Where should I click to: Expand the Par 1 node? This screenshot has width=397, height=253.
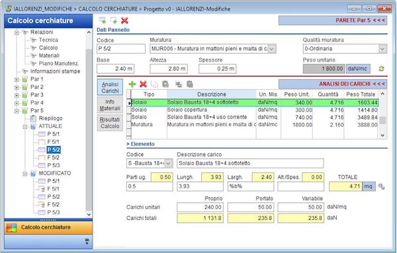pos(17,79)
